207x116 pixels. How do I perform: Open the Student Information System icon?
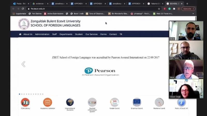[x=92, y=102]
